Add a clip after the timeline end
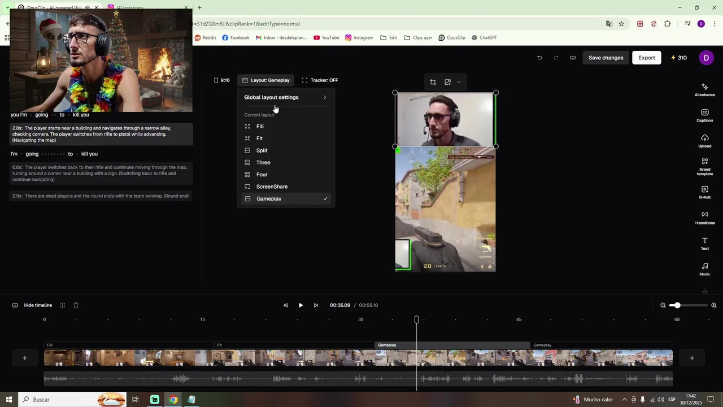This screenshot has height=407, width=723. point(692,358)
